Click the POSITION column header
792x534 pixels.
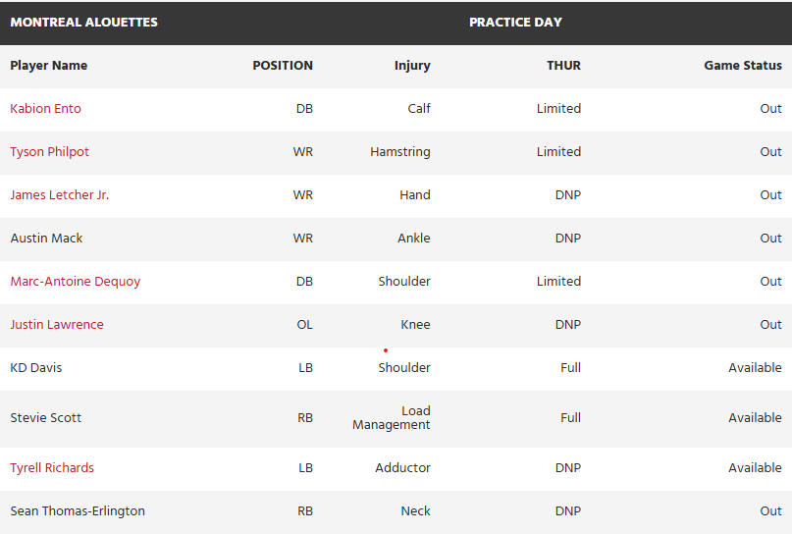click(x=283, y=66)
